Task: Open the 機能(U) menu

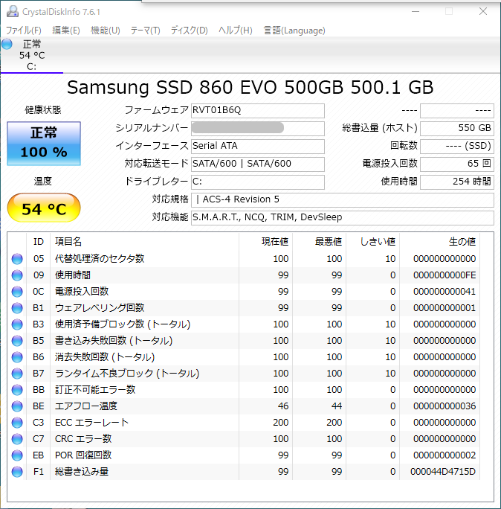Action: [106, 31]
